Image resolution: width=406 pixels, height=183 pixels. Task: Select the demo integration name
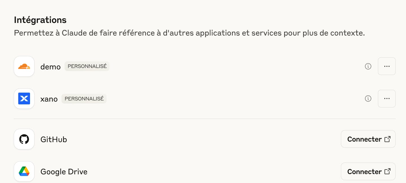[x=51, y=67]
